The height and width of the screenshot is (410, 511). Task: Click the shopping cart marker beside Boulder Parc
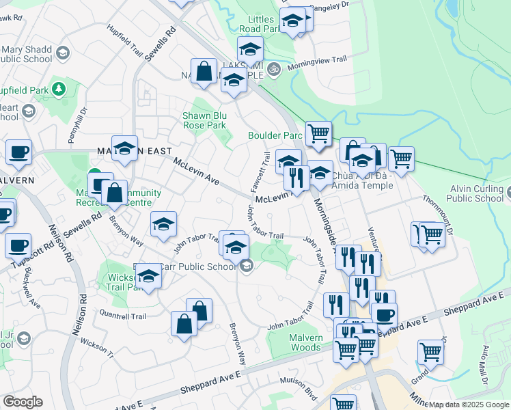coord(318,135)
